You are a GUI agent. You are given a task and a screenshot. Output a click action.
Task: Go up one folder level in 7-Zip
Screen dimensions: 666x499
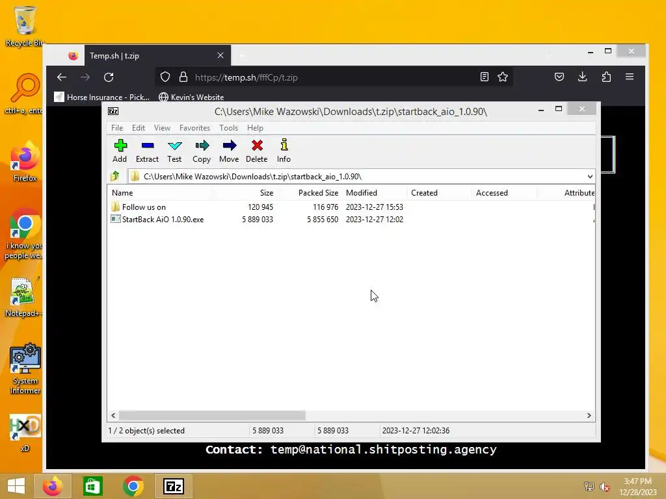(x=114, y=176)
